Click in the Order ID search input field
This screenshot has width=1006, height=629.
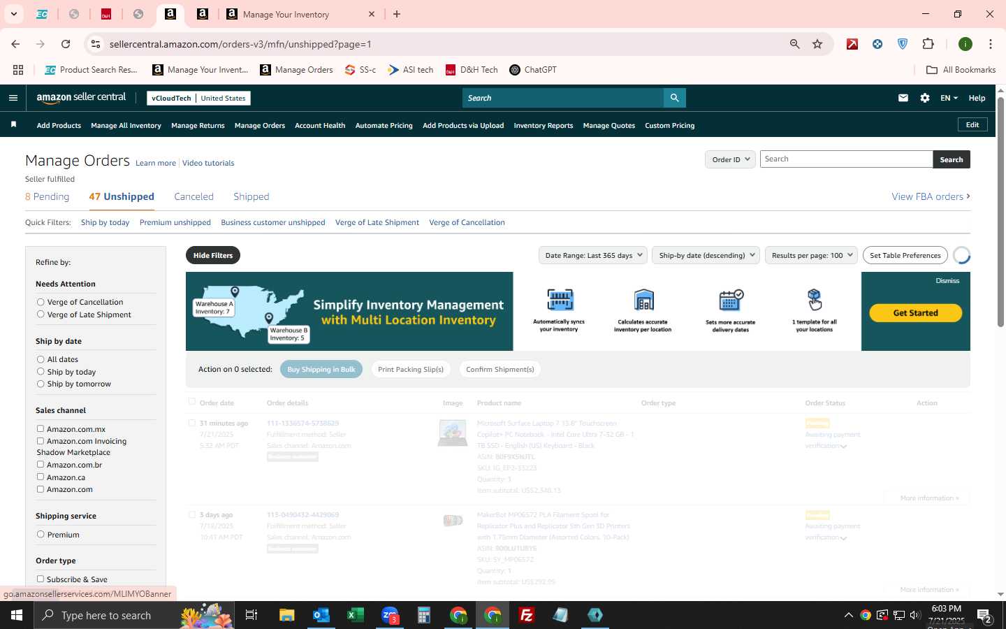point(846,159)
